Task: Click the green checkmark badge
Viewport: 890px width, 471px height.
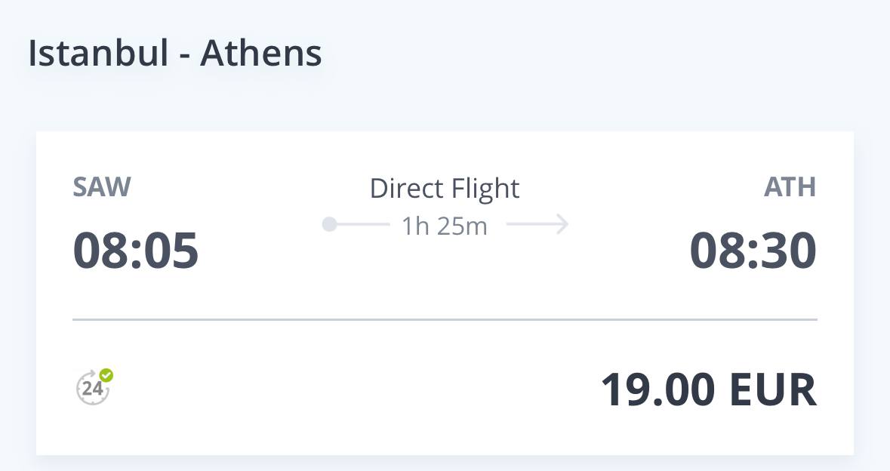Action: [x=106, y=375]
